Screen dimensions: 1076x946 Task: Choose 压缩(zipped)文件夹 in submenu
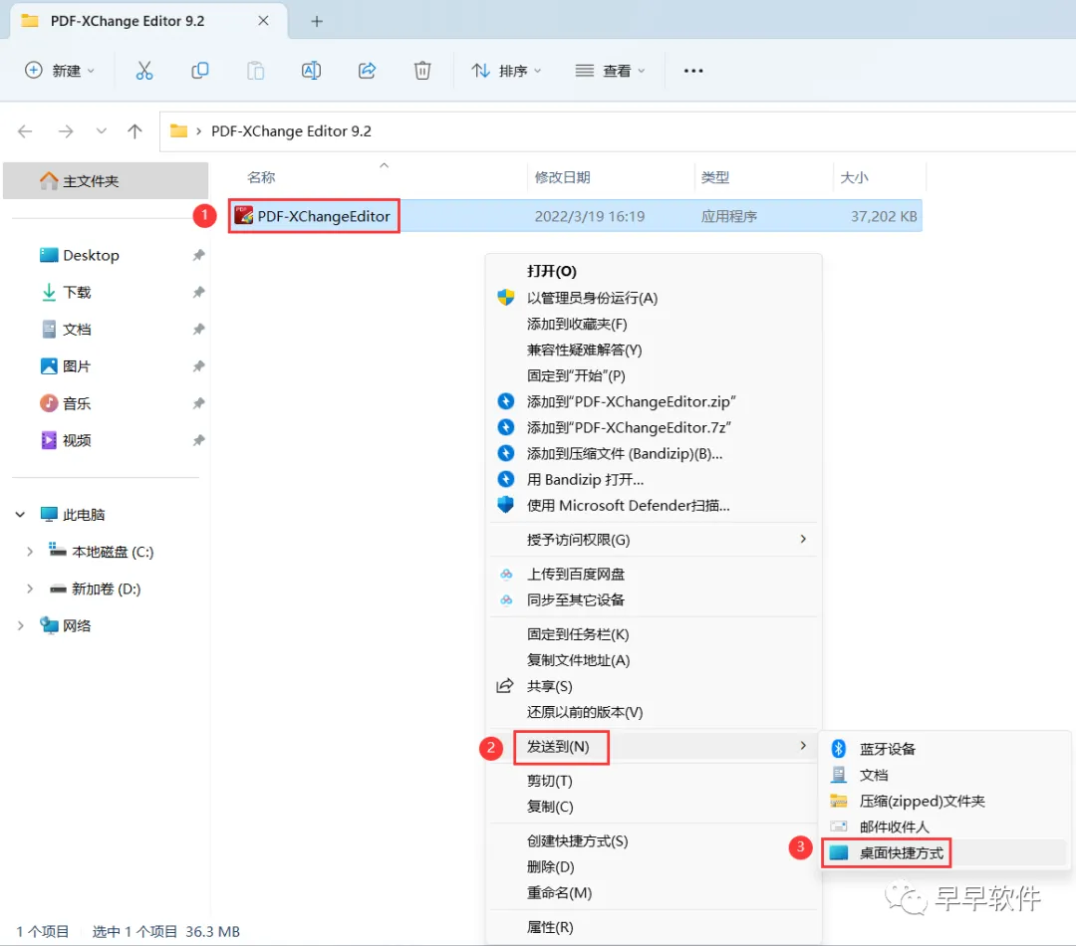(944, 801)
